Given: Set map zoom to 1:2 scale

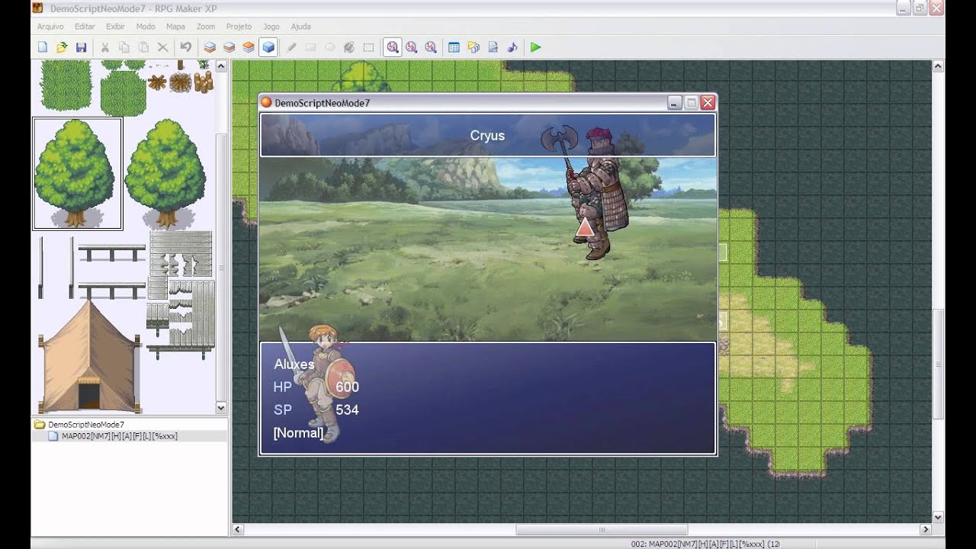Looking at the screenshot, I should click(x=411, y=47).
